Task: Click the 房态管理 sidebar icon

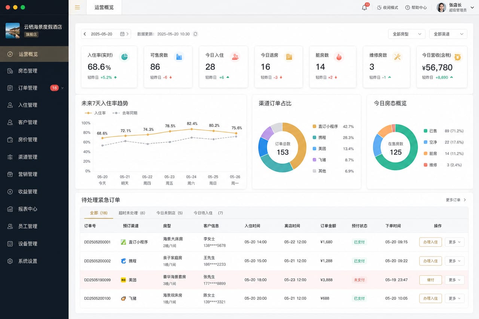Action: 10,71
